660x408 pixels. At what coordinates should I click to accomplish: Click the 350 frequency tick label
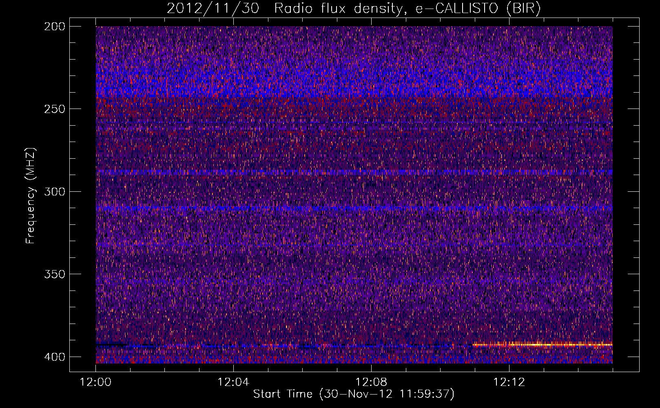click(54, 274)
